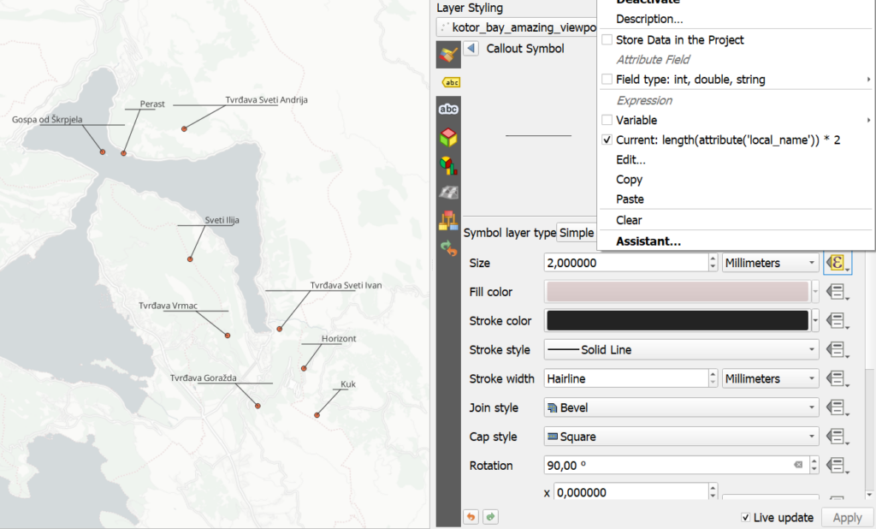Viewport: 876px width, 529px height.
Task: Click the redo arrow at panel bottom
Action: (x=490, y=517)
